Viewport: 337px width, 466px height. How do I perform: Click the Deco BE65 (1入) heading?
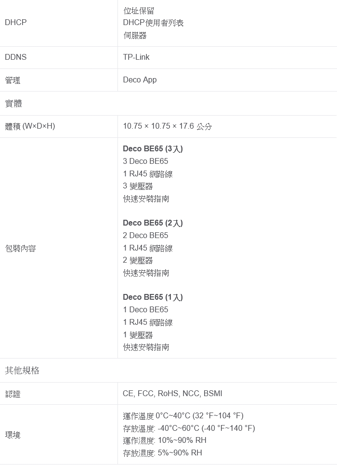pyautogui.click(x=153, y=297)
